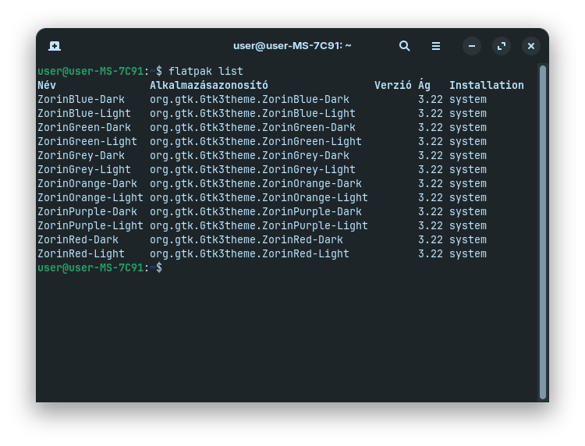Click the 'Verzió' column header
Screen dimensions: 585x446
pos(393,85)
